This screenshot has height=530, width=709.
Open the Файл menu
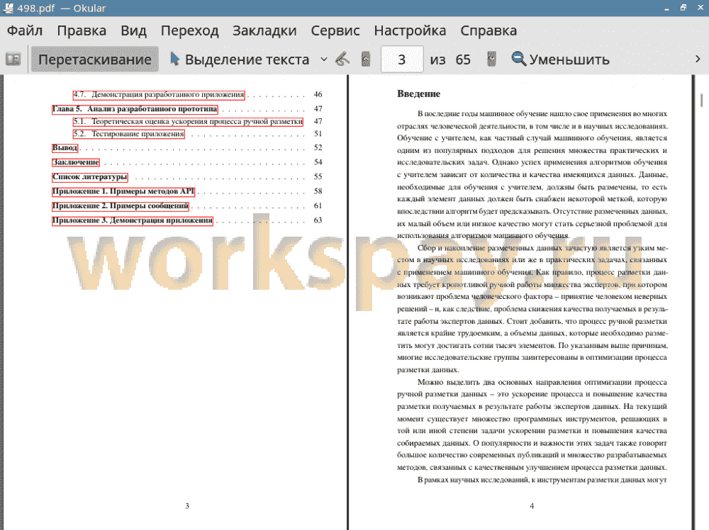25,30
